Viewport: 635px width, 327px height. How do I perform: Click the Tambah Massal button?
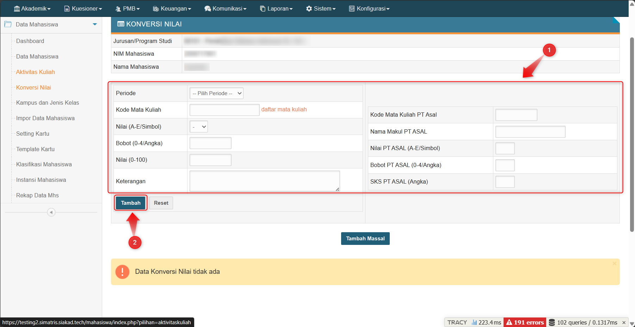pos(365,239)
